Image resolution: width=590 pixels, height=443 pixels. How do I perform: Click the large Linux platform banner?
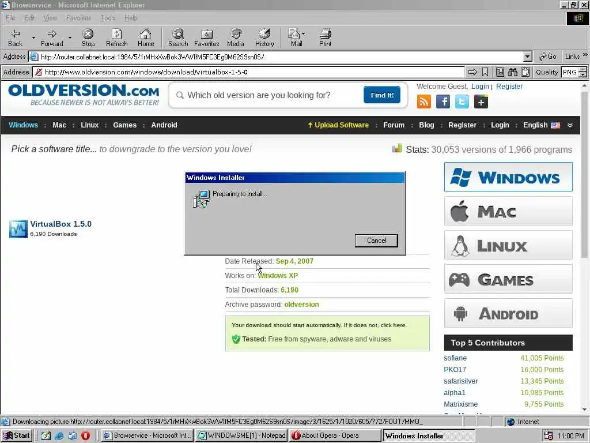coord(508,246)
